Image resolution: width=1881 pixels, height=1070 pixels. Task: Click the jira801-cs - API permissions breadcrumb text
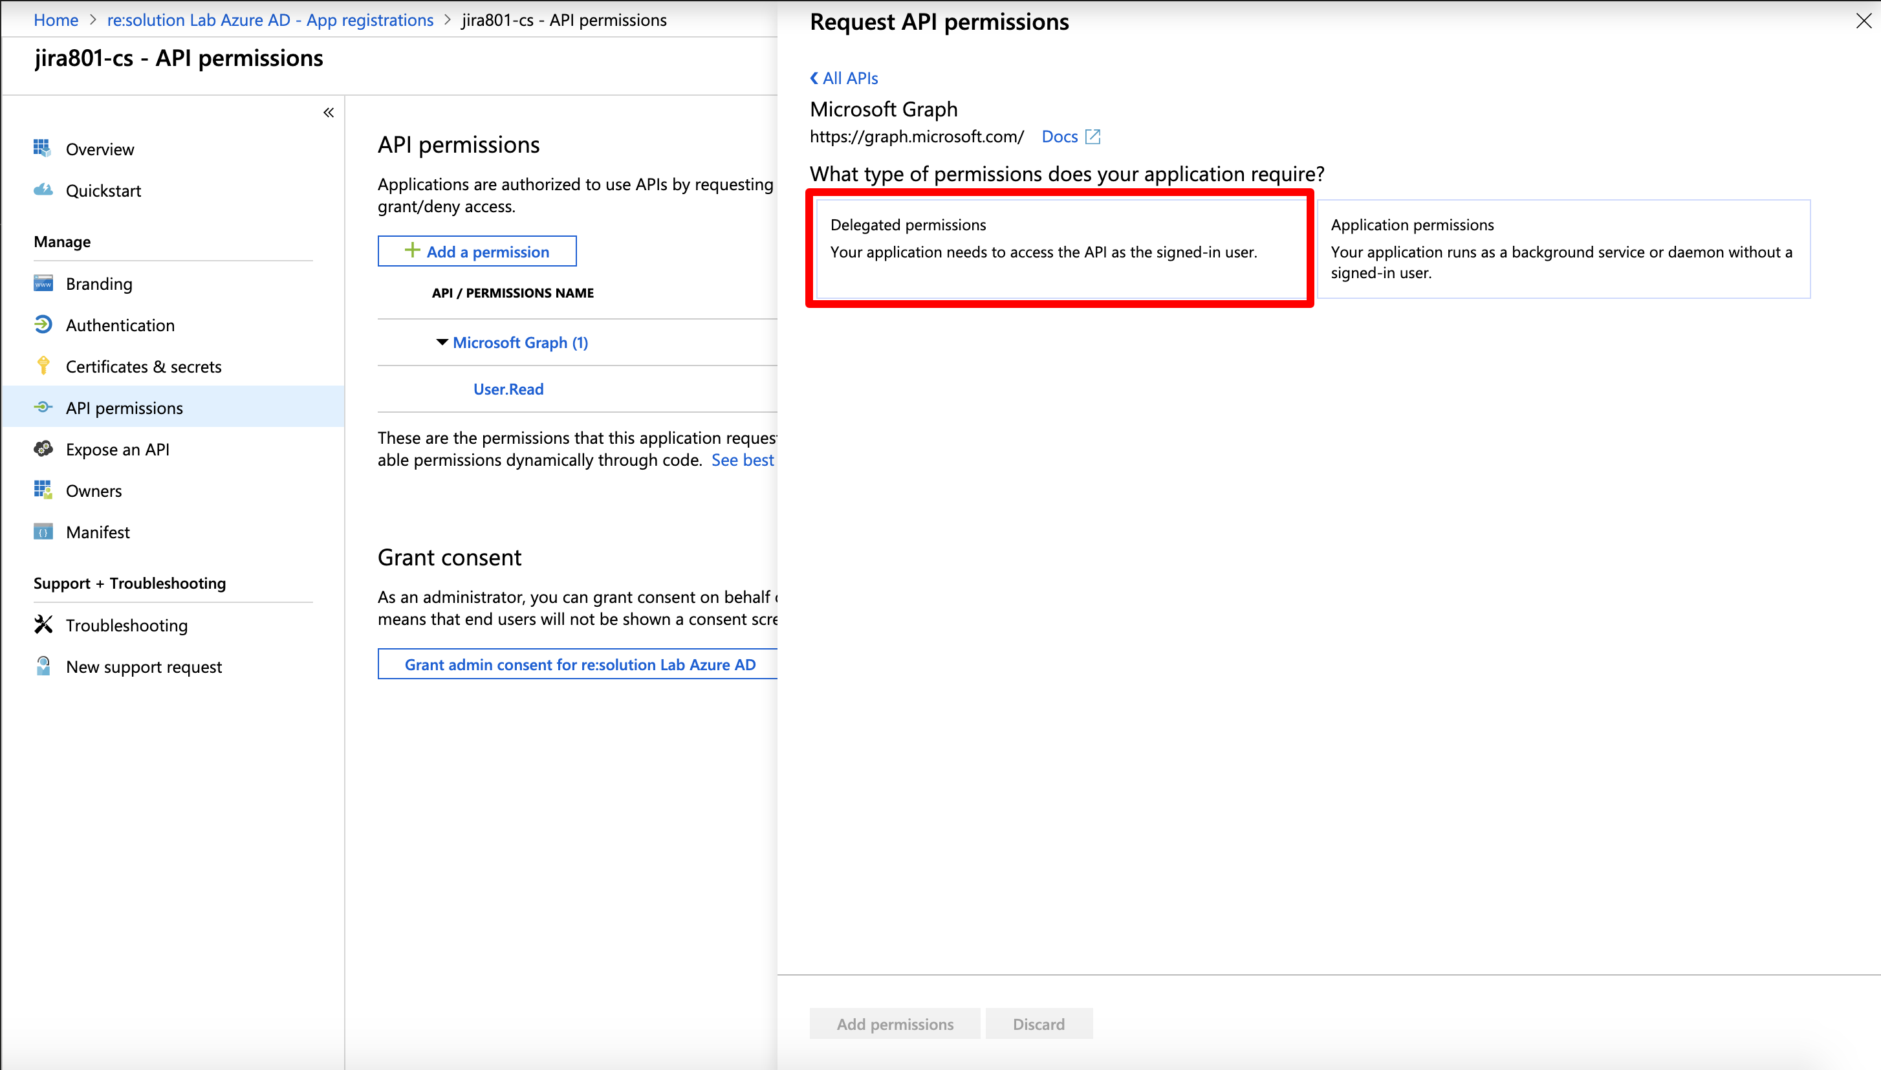564,20
